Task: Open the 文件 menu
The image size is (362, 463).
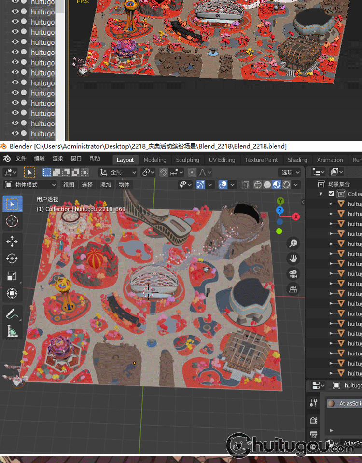Action: [21, 159]
